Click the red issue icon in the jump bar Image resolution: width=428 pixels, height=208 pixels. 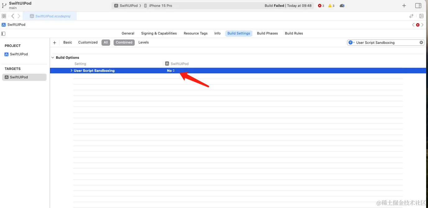point(418,25)
